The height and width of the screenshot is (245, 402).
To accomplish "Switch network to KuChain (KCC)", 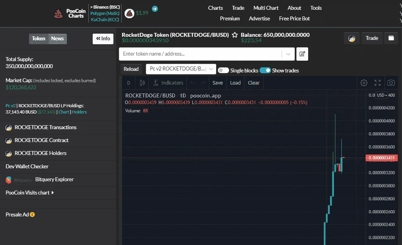I will coord(105,20).
